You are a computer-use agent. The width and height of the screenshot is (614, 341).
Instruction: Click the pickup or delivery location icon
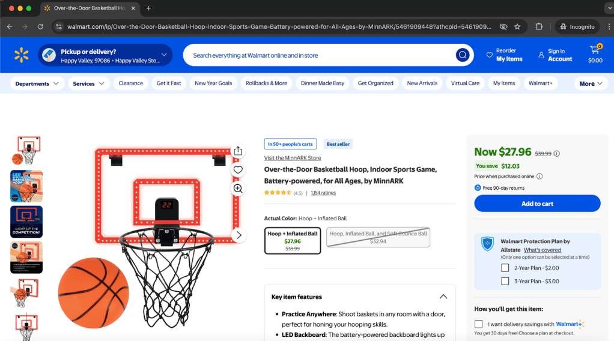(x=49, y=55)
